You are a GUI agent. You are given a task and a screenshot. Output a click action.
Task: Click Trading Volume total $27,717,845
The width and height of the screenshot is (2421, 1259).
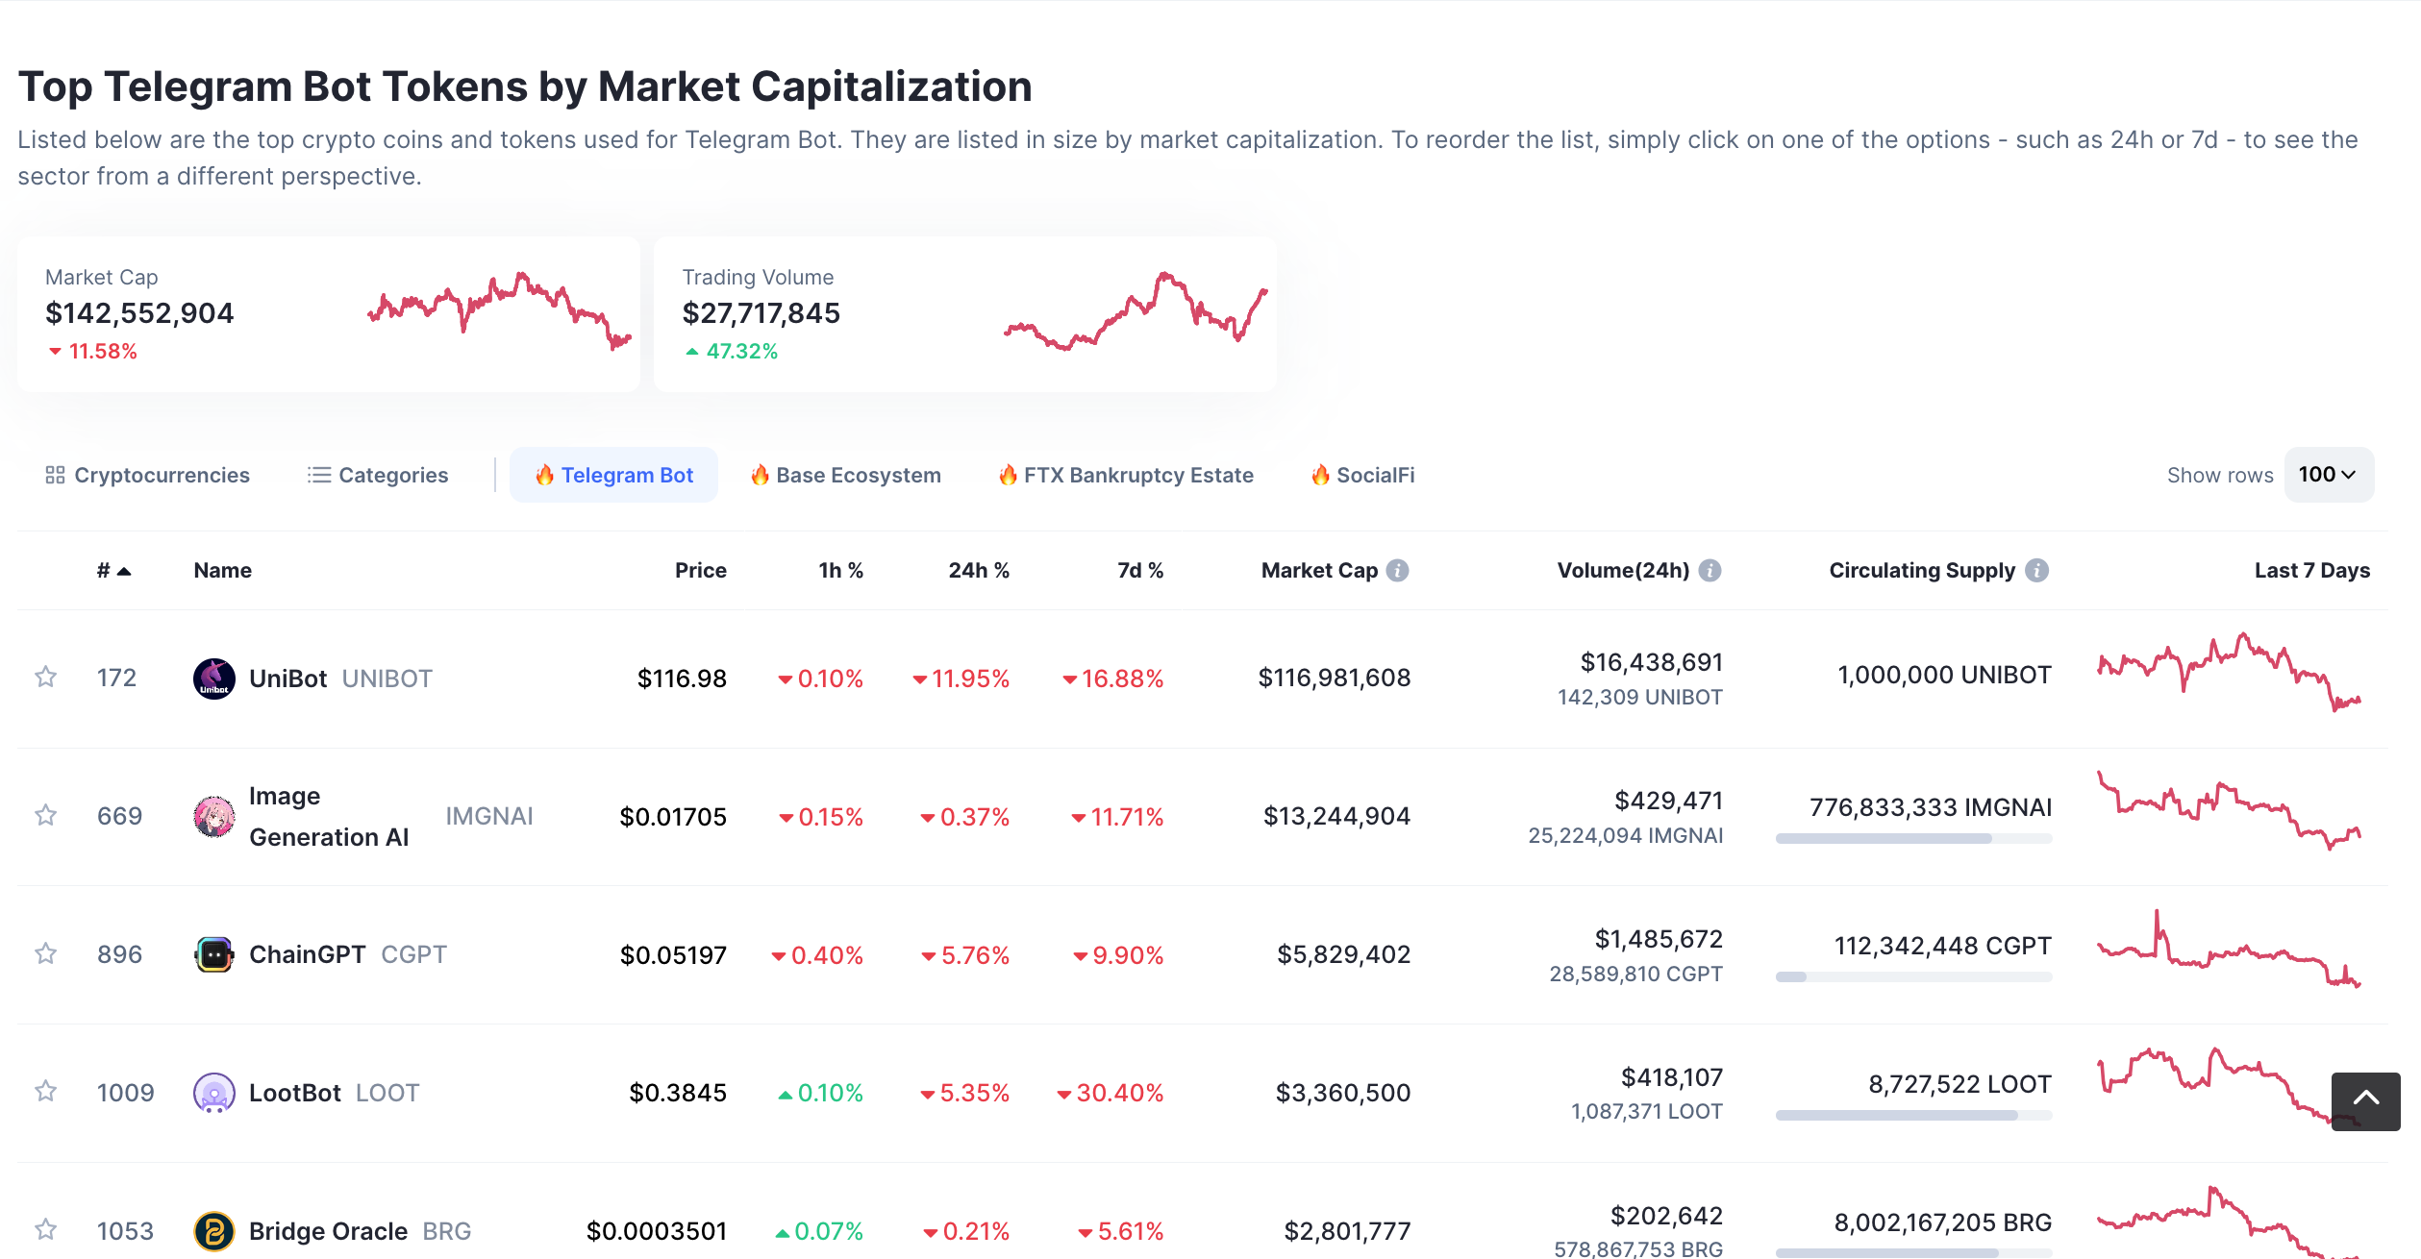point(761,313)
